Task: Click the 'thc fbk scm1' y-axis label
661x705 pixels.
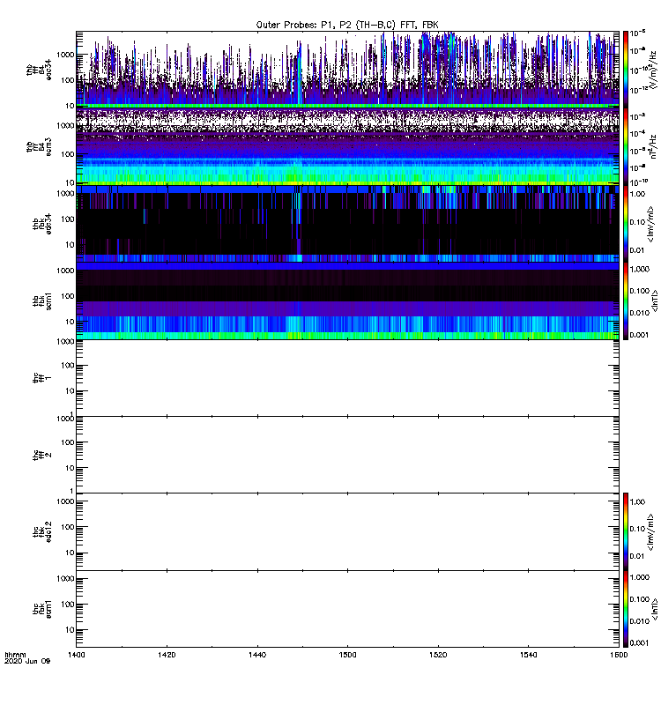Action: pyautogui.click(x=42, y=610)
